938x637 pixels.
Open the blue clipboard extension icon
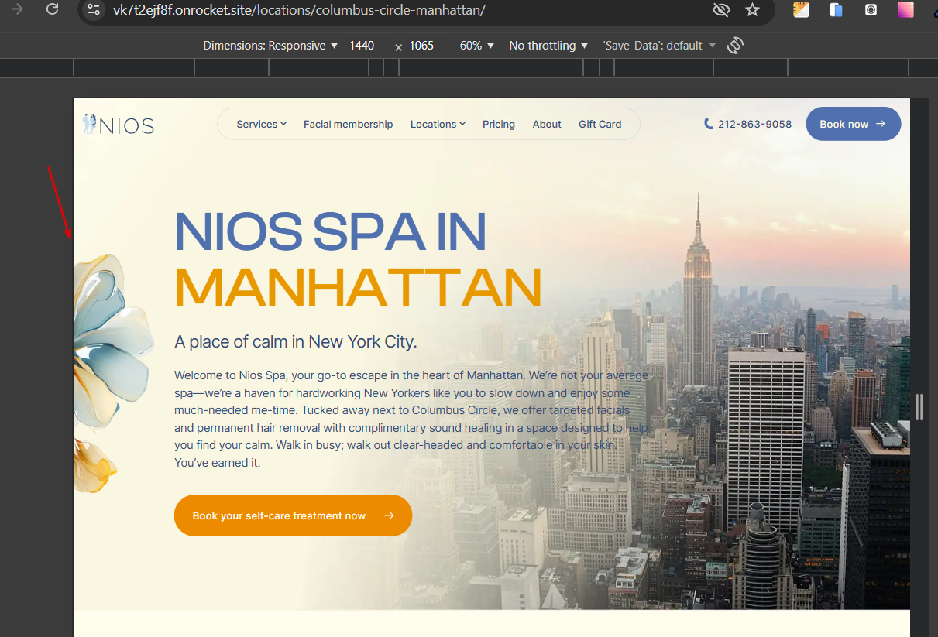coord(836,10)
